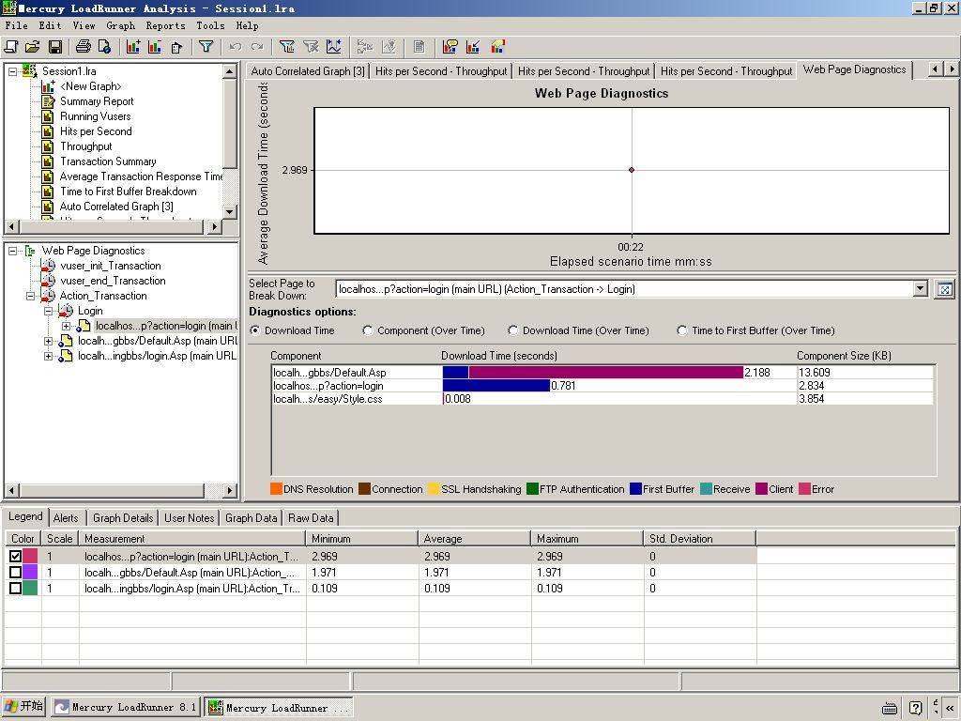Viewport: 961px width, 721px height.
Task: Click the Add New Graph toolbar icon
Action: (133, 47)
